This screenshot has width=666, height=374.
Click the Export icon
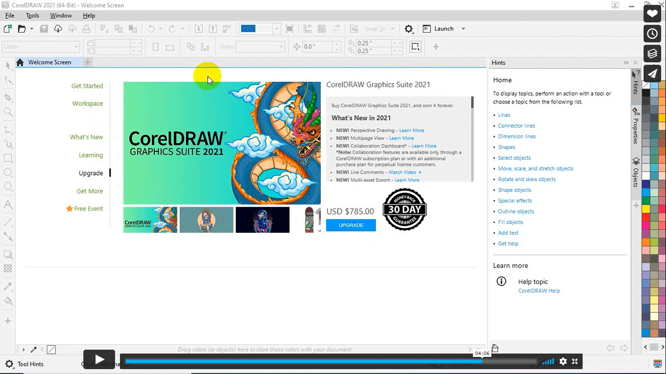(x=213, y=29)
